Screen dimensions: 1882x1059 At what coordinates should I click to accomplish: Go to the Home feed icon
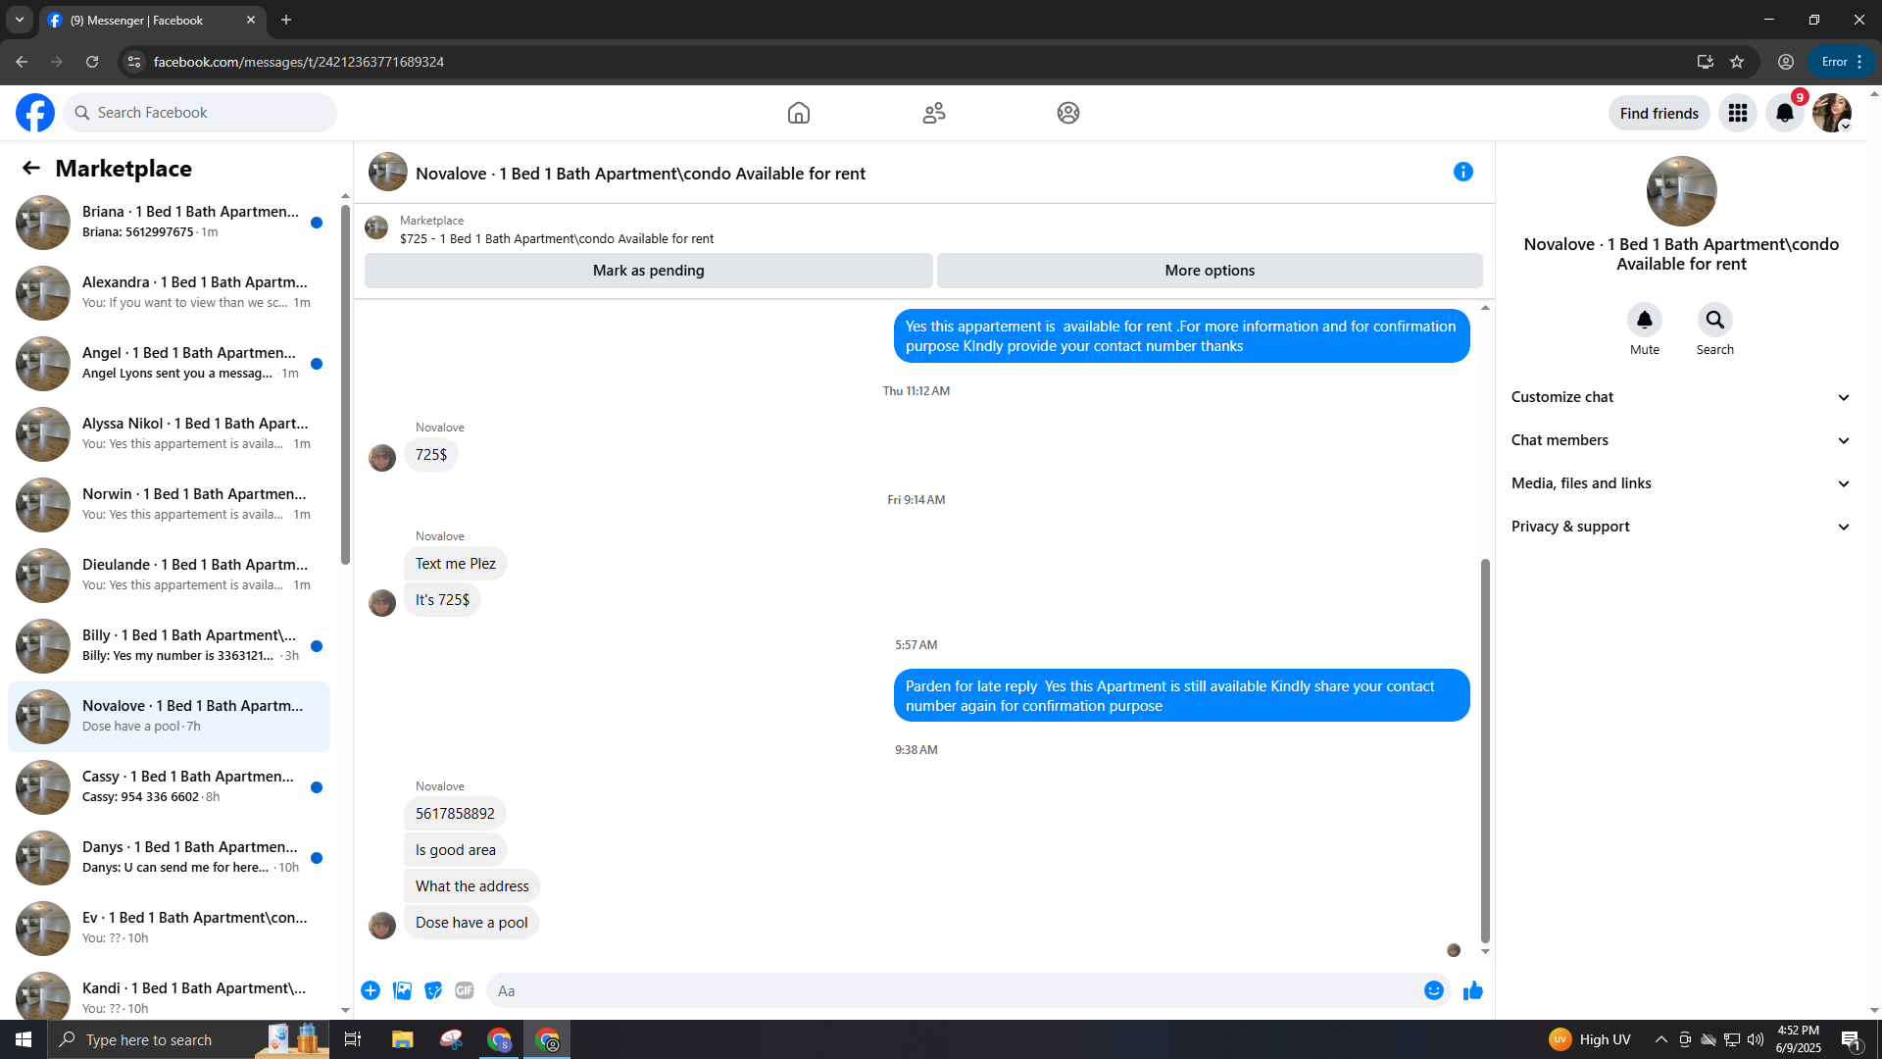click(799, 113)
